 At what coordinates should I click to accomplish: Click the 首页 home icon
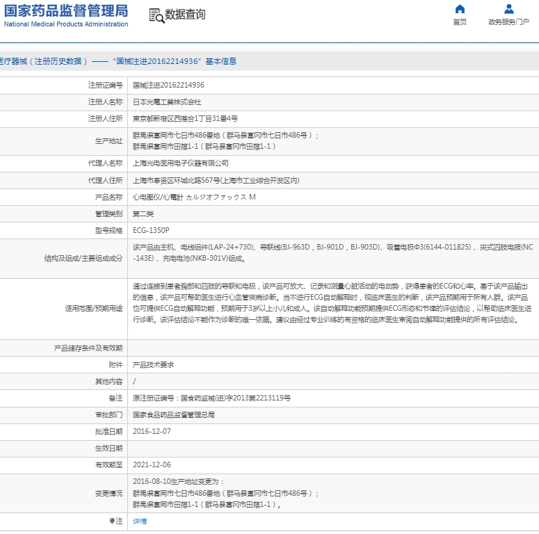pos(460,9)
